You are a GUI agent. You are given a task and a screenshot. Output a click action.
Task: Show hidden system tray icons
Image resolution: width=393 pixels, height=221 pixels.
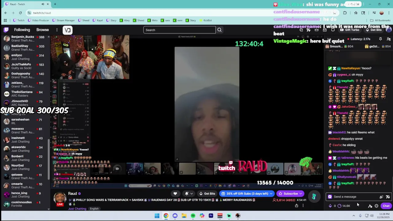354,216
